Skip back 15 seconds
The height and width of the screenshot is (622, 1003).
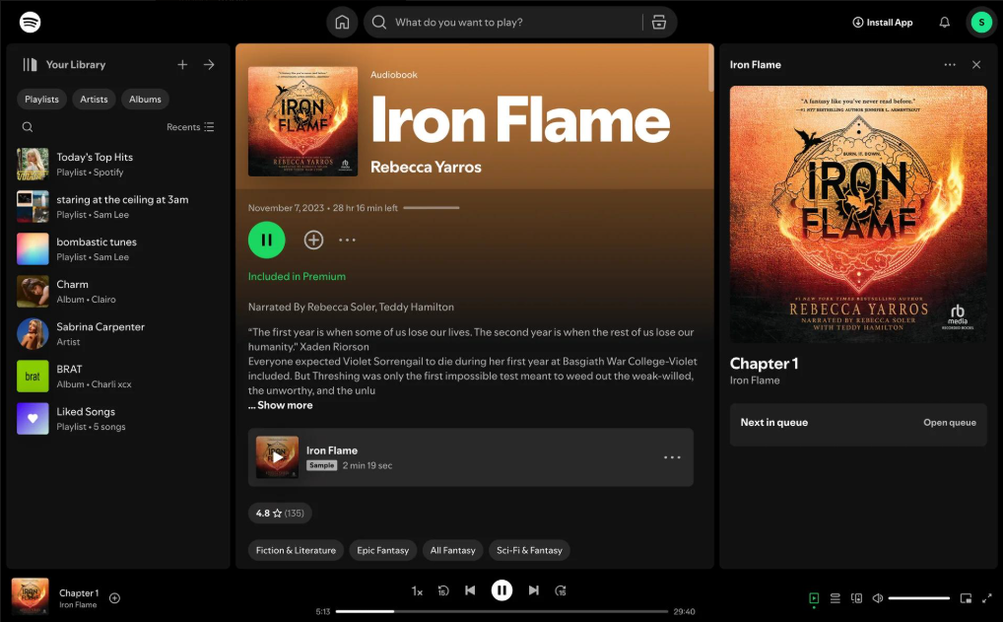pyautogui.click(x=443, y=590)
